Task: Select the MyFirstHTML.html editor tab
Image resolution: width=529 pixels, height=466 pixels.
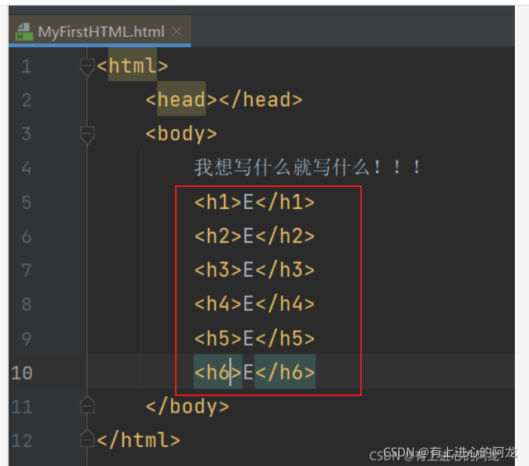Action: 100,31
